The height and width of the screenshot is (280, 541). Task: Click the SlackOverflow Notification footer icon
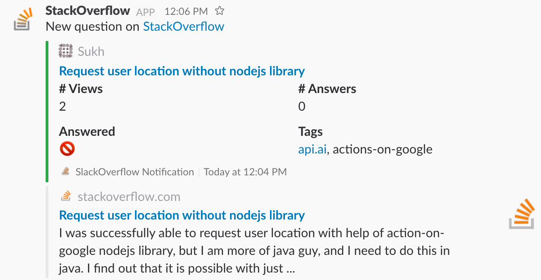click(66, 171)
